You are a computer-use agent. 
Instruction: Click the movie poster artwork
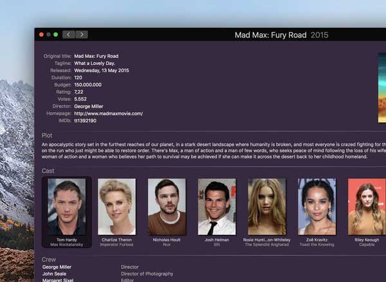(381, 87)
